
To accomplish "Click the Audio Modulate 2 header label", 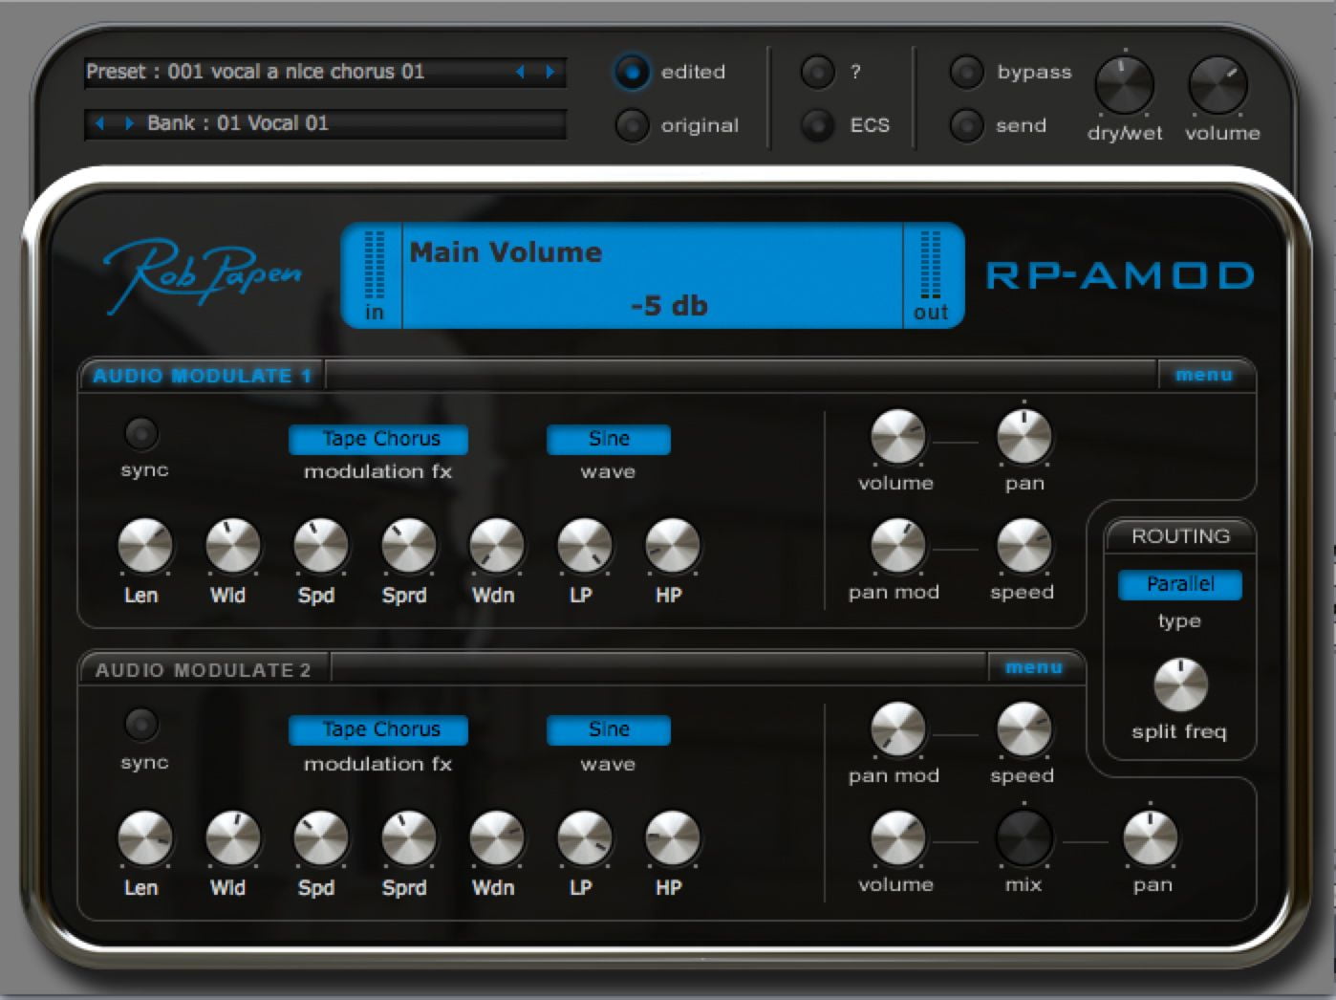I will click(203, 669).
